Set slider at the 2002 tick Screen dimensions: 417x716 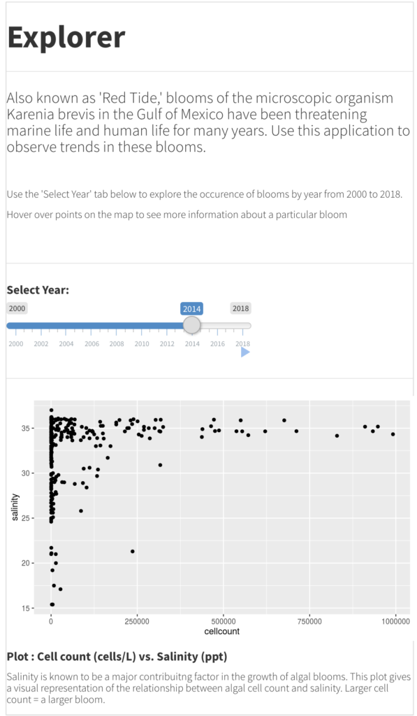[41, 343]
